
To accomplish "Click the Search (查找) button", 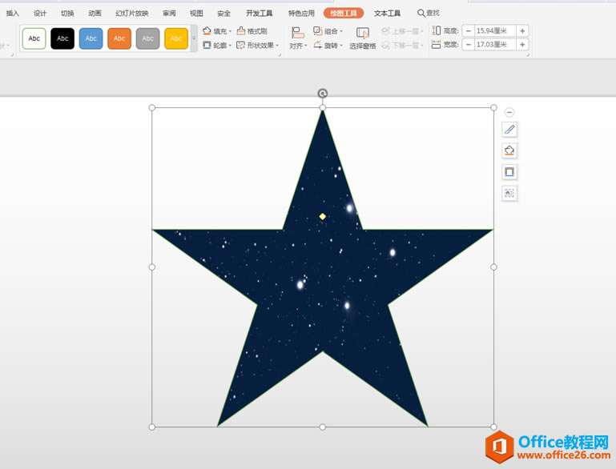I will point(429,14).
